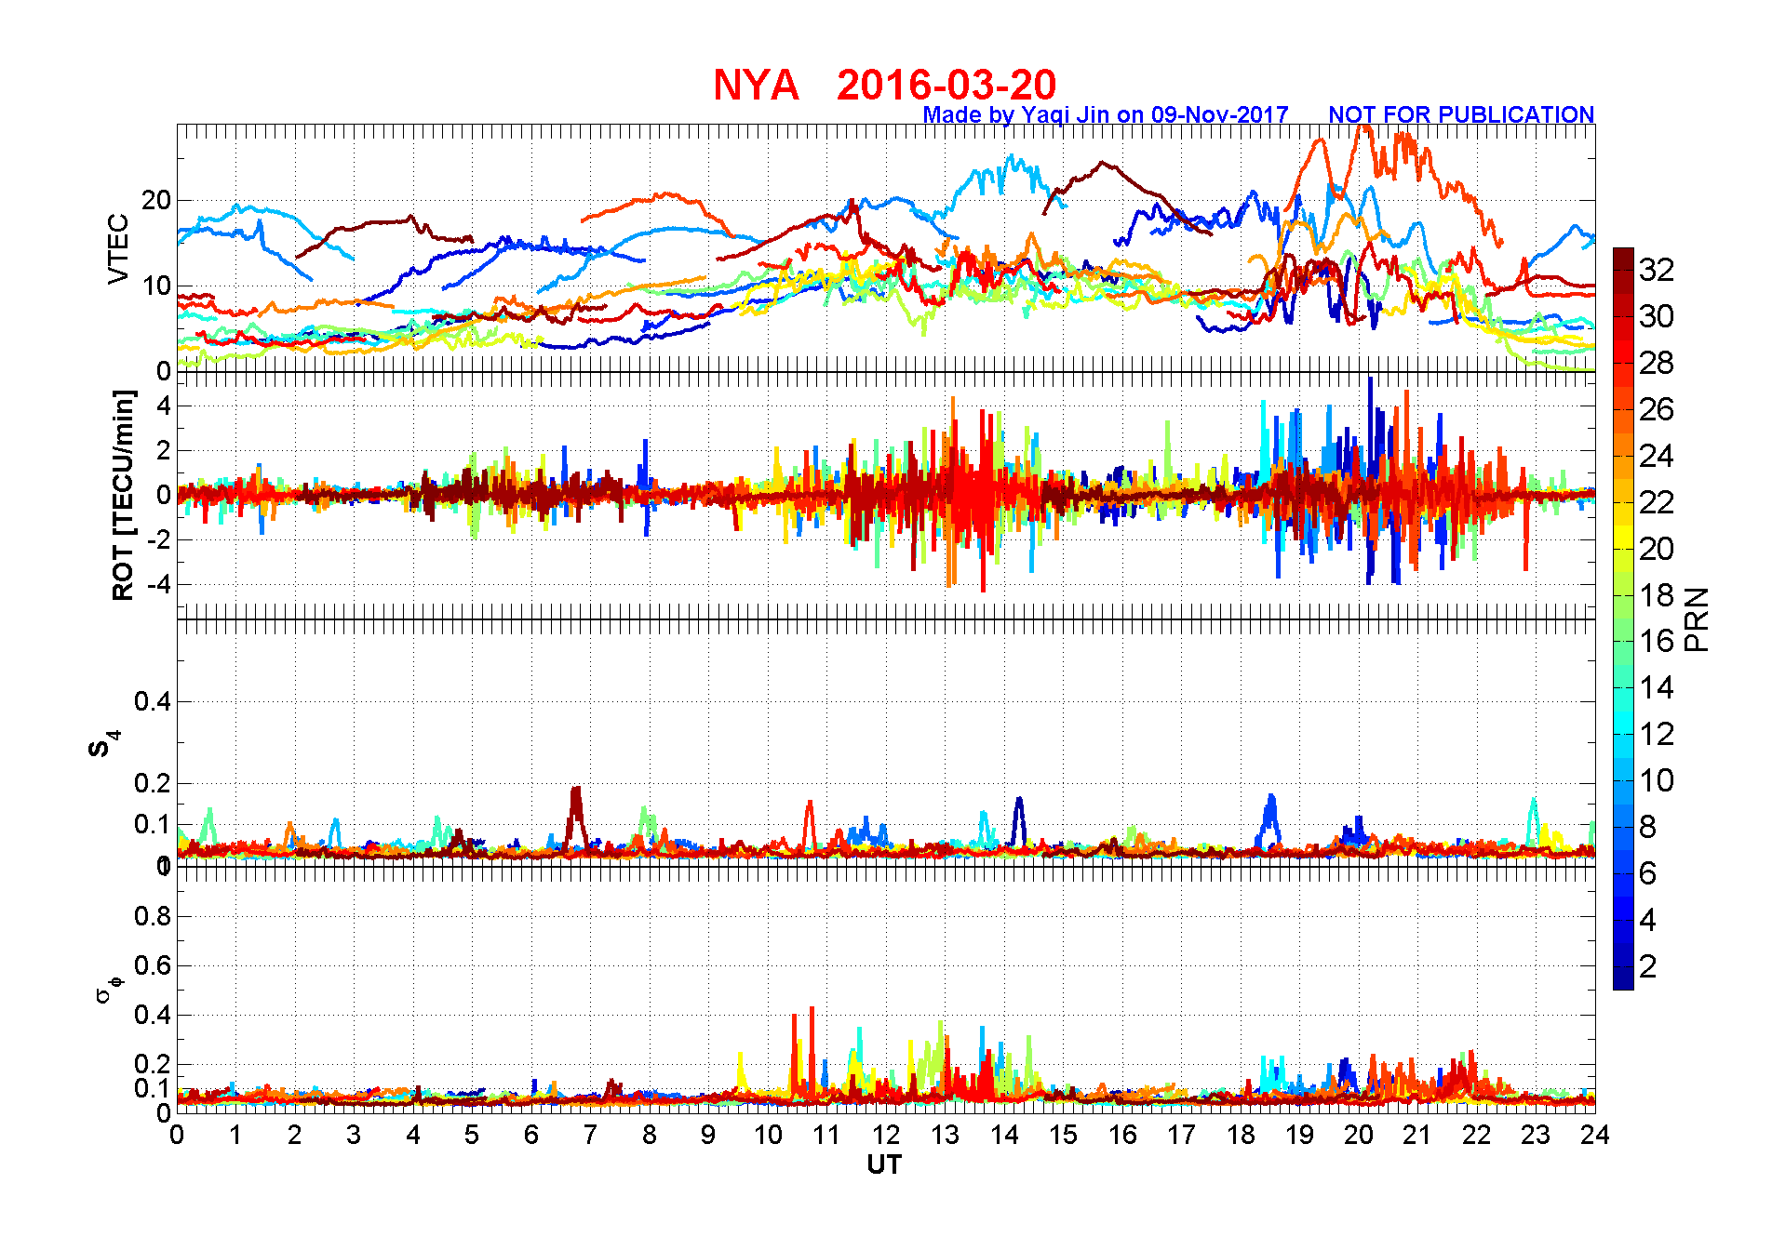Click the "-2" tick on ROT axis
The width and height of the screenshot is (1772, 1237).
pos(158,540)
